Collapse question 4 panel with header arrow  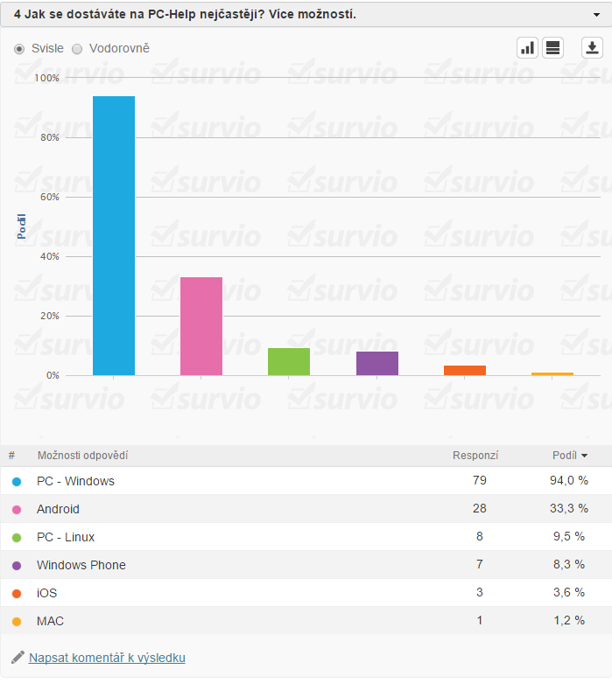(596, 16)
